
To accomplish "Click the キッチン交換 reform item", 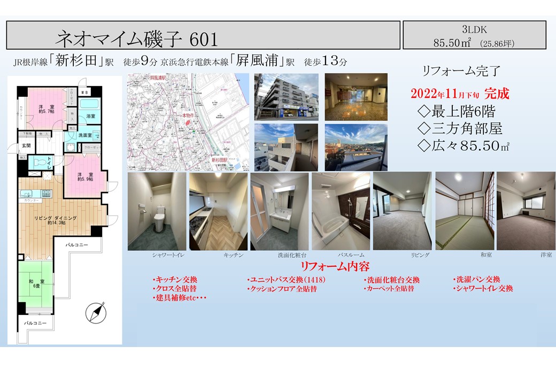I will 175,280.
